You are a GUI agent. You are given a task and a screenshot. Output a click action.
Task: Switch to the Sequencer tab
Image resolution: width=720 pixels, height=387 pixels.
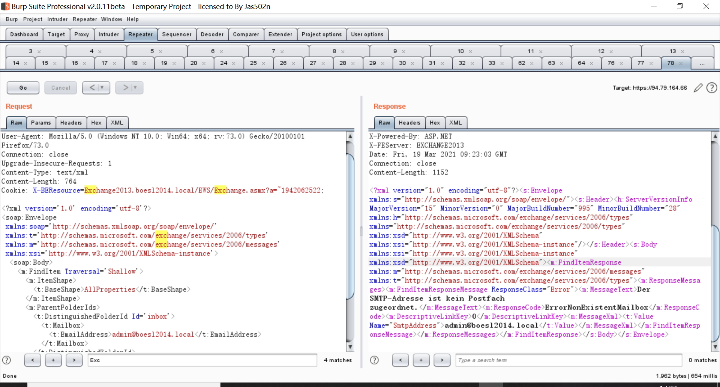pyautogui.click(x=177, y=34)
